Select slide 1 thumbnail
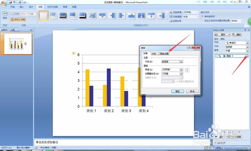This screenshot has width=251, height=151. pos(18,44)
